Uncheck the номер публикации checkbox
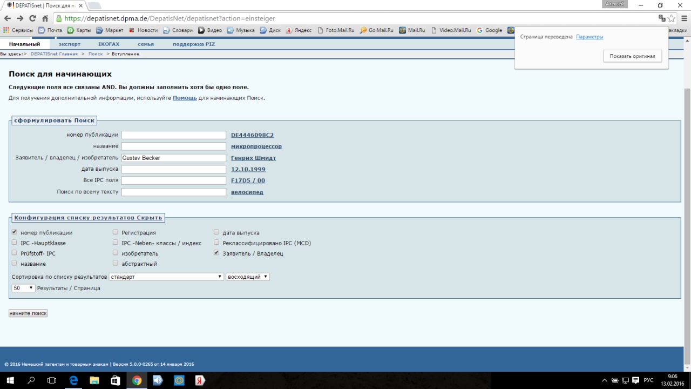 (x=15, y=232)
